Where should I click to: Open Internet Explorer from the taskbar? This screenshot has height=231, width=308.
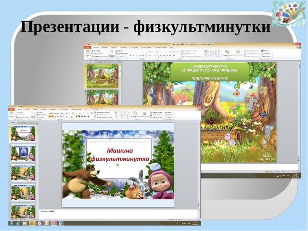click(x=18, y=223)
